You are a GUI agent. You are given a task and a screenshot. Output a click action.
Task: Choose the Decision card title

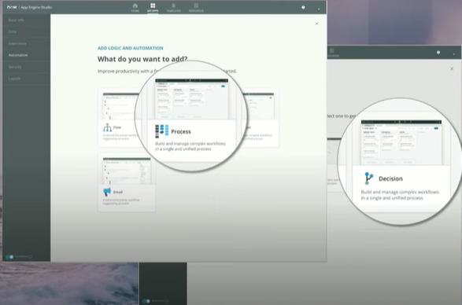click(x=390, y=178)
